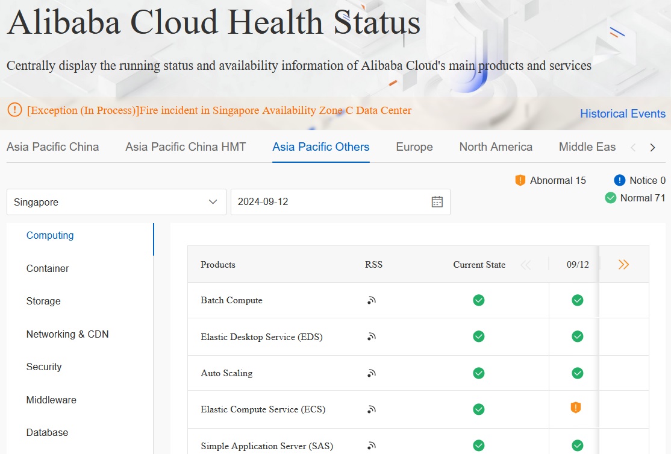The width and height of the screenshot is (671, 454).
Task: Select Storage category in sidebar
Action: coord(43,301)
